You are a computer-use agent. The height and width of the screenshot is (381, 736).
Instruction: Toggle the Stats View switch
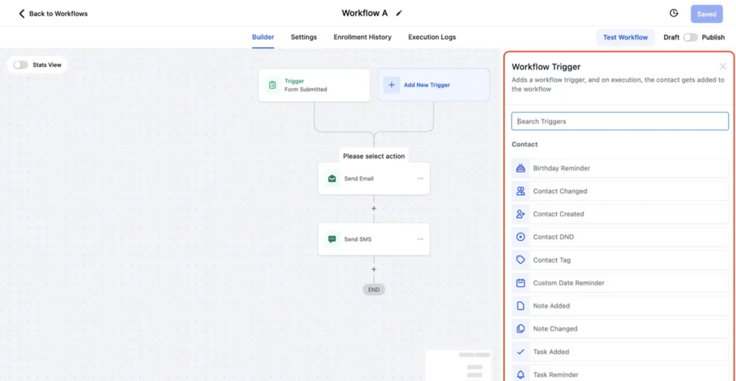pos(21,65)
